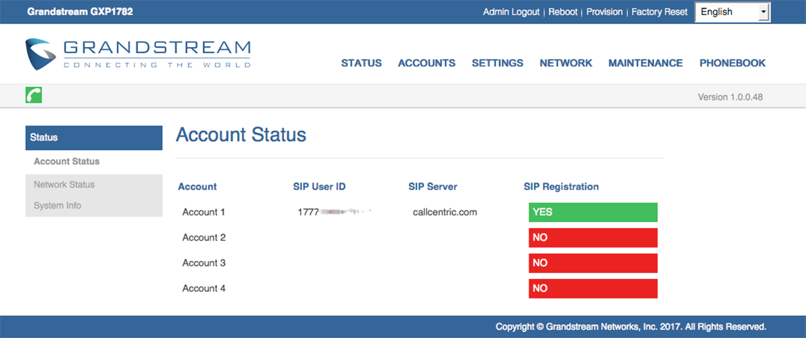Open the English language dropdown
Viewport: 806px width, 338px height.
click(732, 12)
